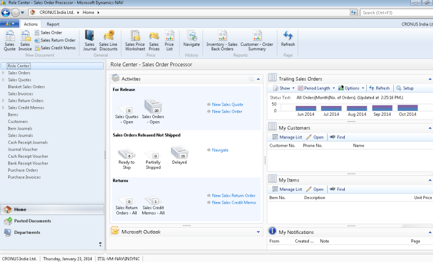Open Sales Invoices in navigation pane
Screen dimensions: 433x262
pyautogui.click(x=20, y=94)
